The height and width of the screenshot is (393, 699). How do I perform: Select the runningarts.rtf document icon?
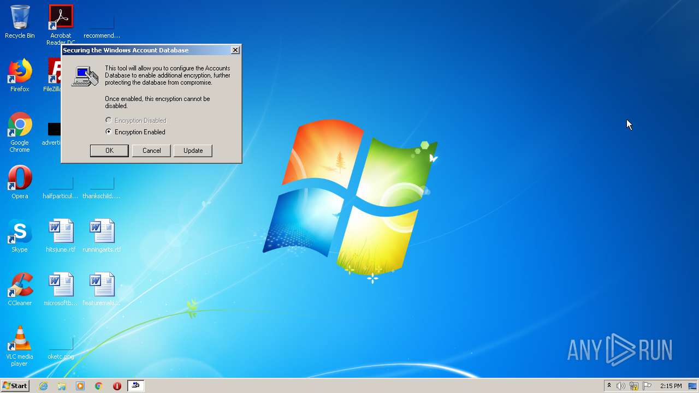pos(102,236)
